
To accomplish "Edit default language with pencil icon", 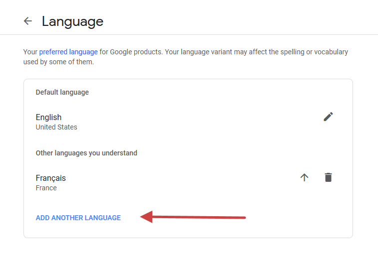I will (328, 117).
